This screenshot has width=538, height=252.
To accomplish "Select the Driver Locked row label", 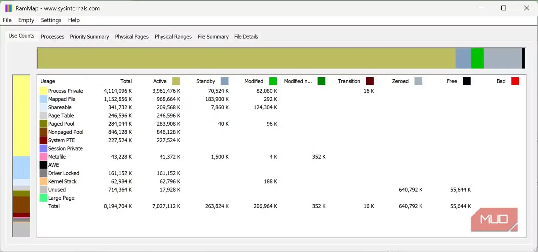I will point(64,173).
